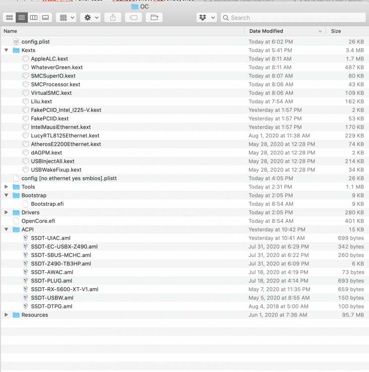Select the VirtualSMC.kext icon
369x372 pixels.
coord(26,93)
